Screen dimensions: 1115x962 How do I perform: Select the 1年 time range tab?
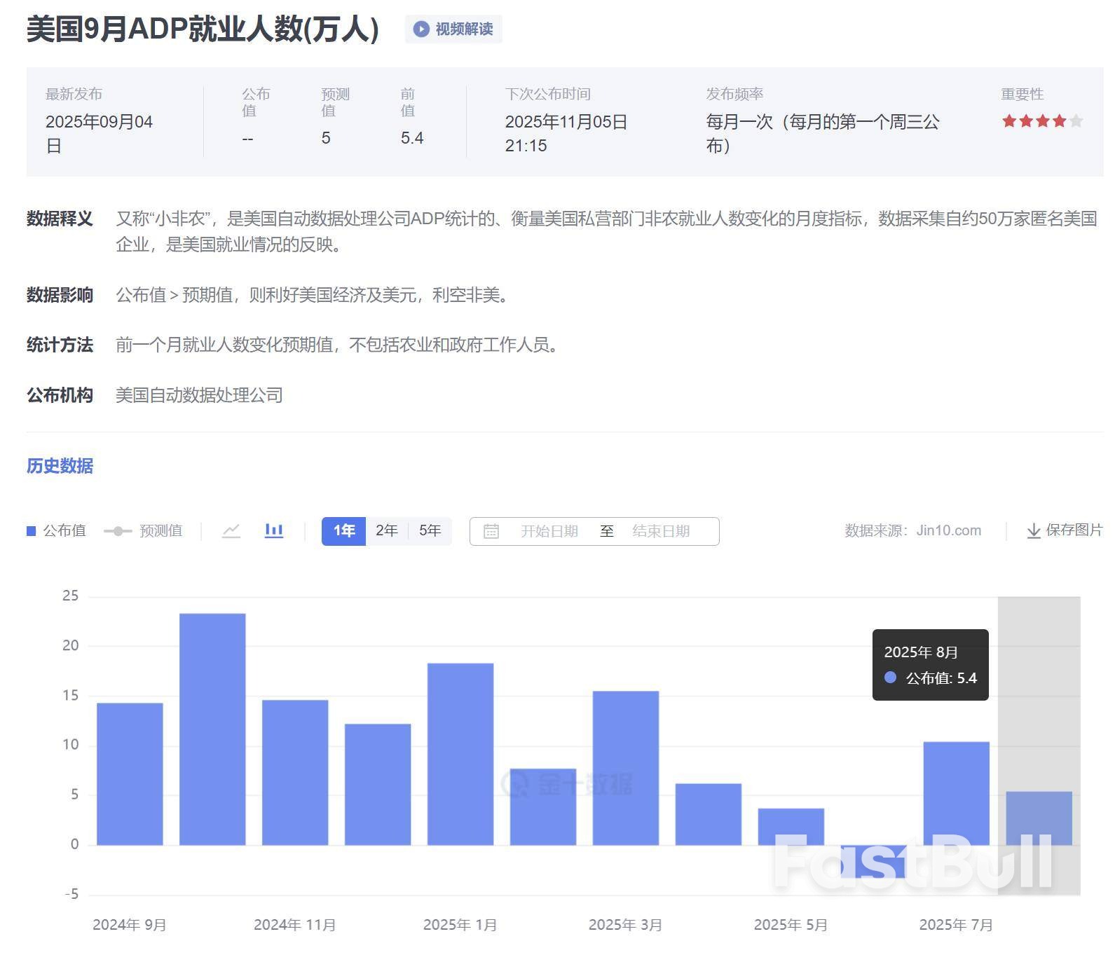coord(343,530)
